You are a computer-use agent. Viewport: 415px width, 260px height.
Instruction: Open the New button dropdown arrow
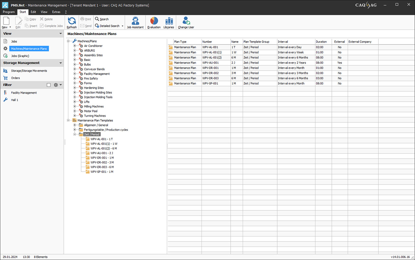pyautogui.click(x=10, y=27)
